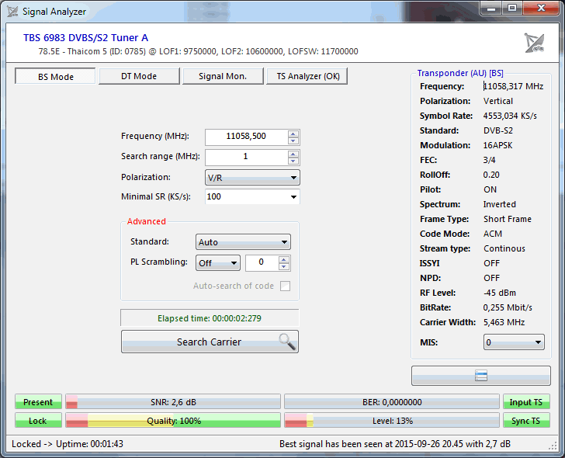The image size is (565, 458).
Task: Click the Input TS indicator
Action: click(x=526, y=402)
